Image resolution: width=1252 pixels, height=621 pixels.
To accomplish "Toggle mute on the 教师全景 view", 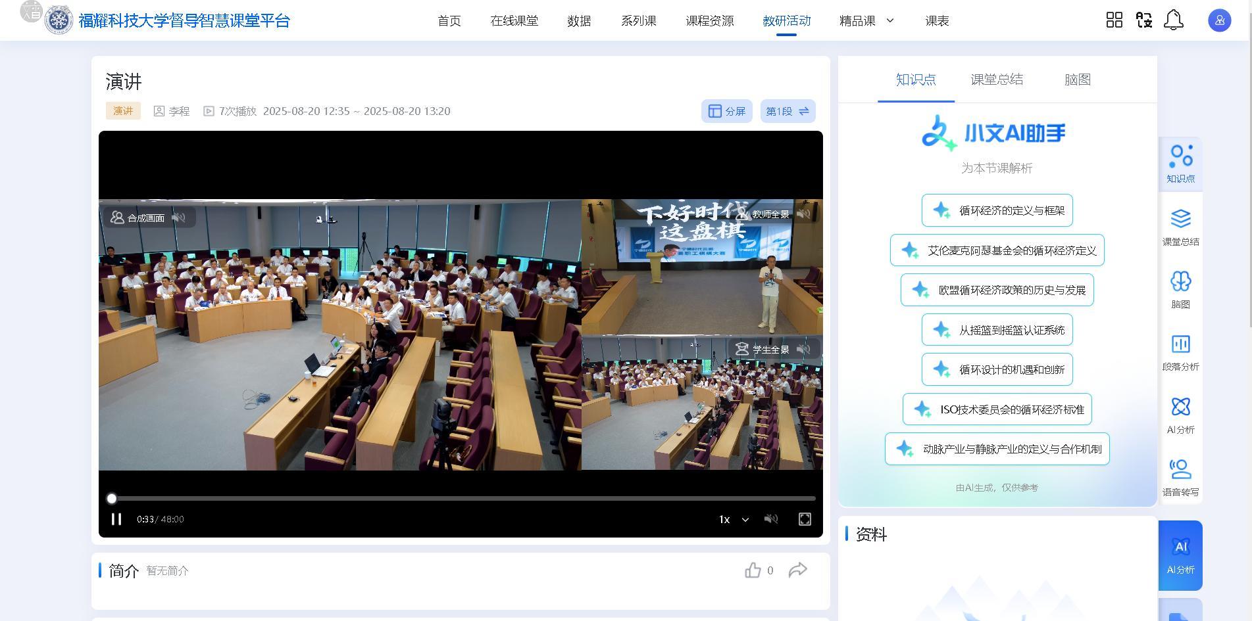I will tap(803, 214).
